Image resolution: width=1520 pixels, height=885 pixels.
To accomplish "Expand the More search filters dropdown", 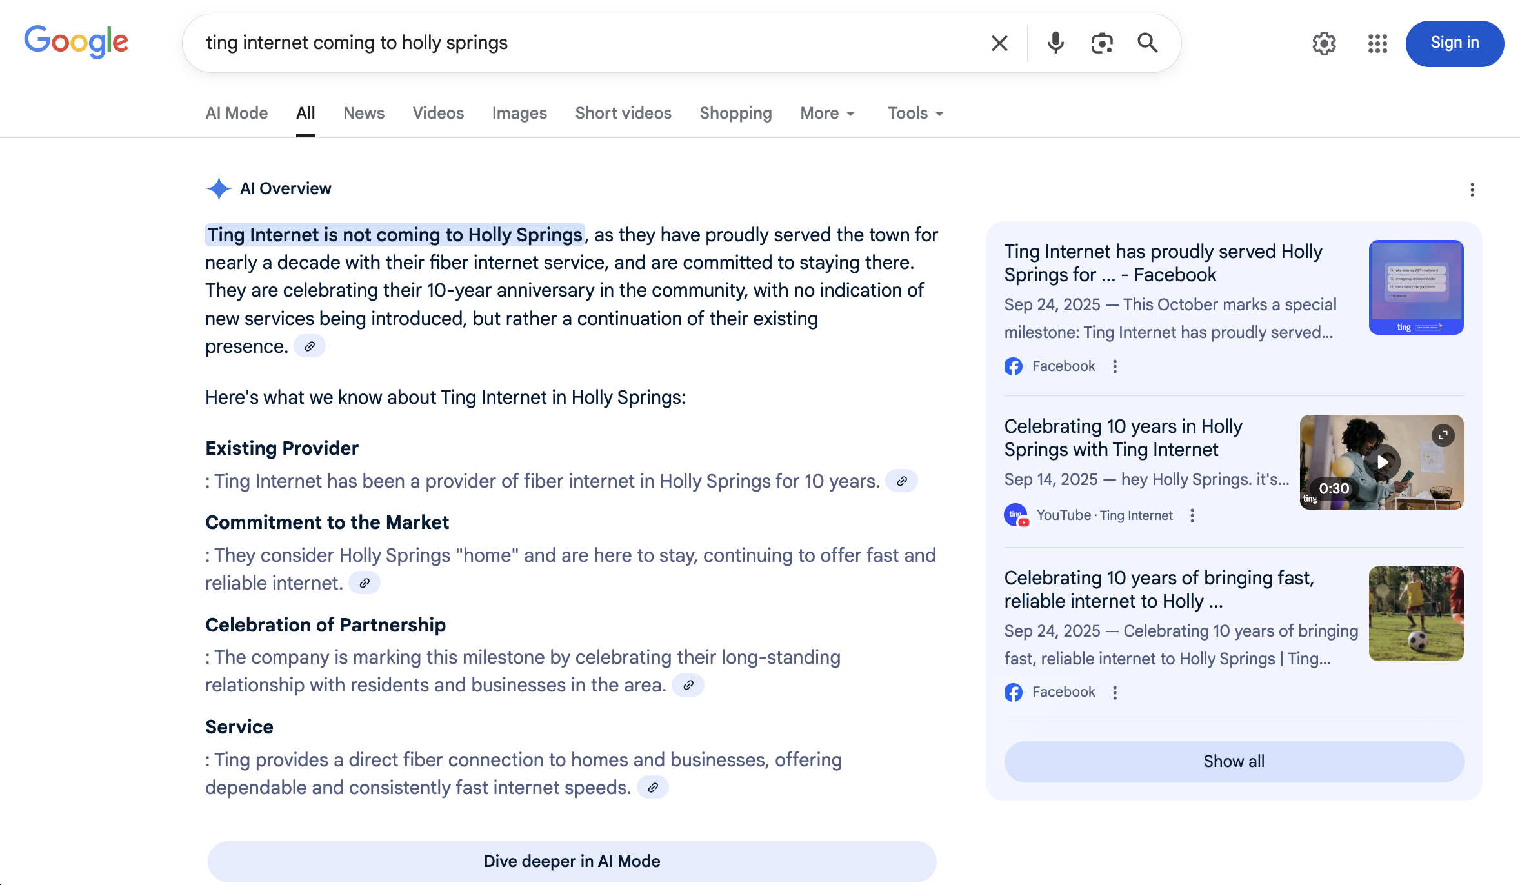I will (x=827, y=114).
